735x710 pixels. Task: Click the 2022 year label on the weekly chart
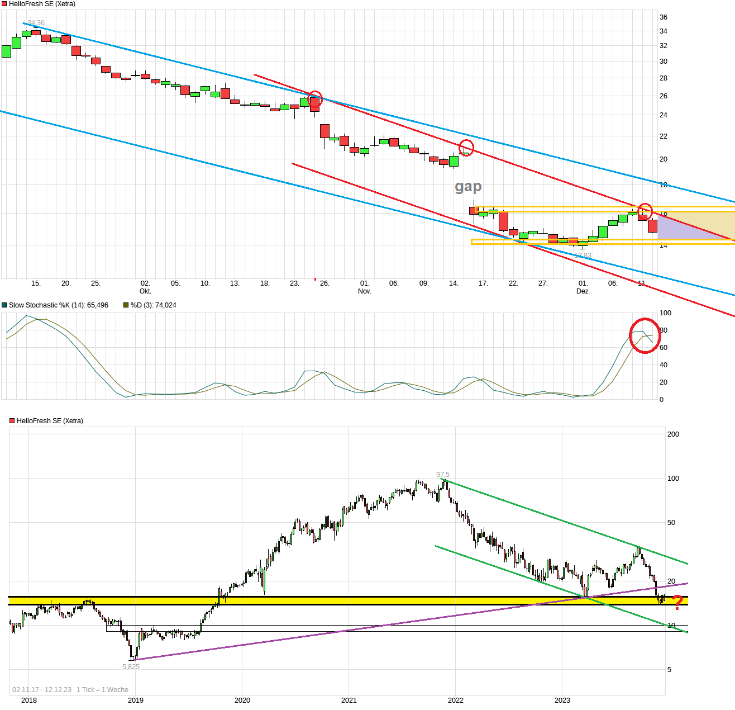click(456, 700)
